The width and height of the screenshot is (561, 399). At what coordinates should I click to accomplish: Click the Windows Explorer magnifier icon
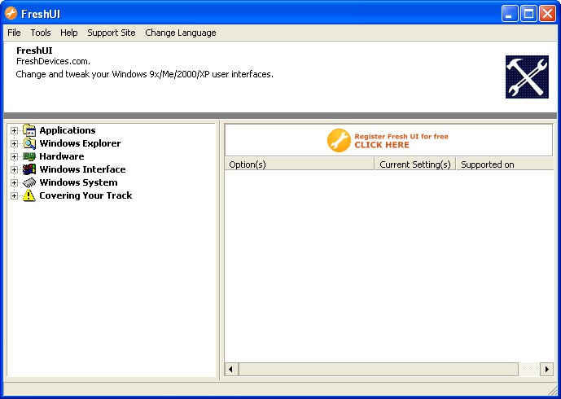click(29, 143)
